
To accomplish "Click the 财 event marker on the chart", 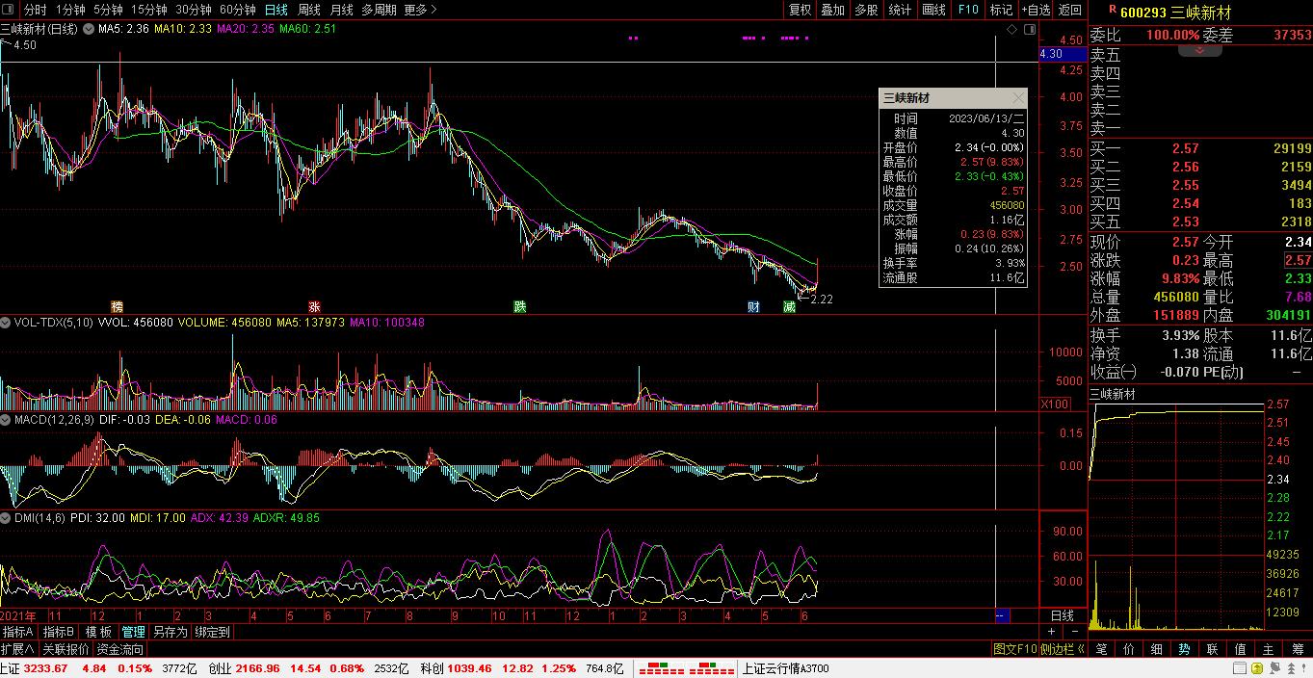I will 754,307.
